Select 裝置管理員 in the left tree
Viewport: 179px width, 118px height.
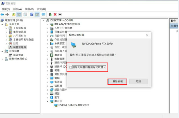tap(20, 47)
